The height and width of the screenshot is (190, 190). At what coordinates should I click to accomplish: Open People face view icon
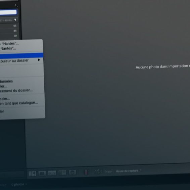click(73, 172)
